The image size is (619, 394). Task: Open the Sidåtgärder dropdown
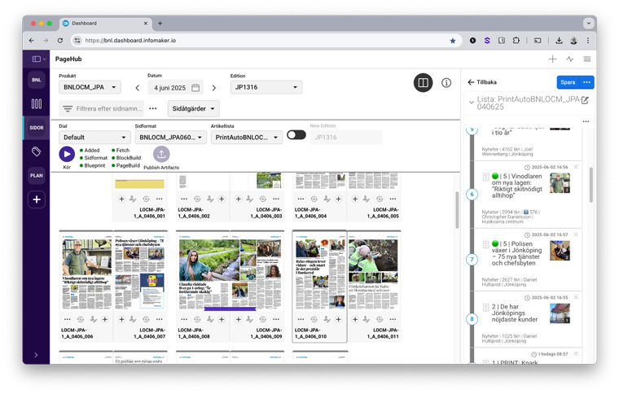click(194, 108)
